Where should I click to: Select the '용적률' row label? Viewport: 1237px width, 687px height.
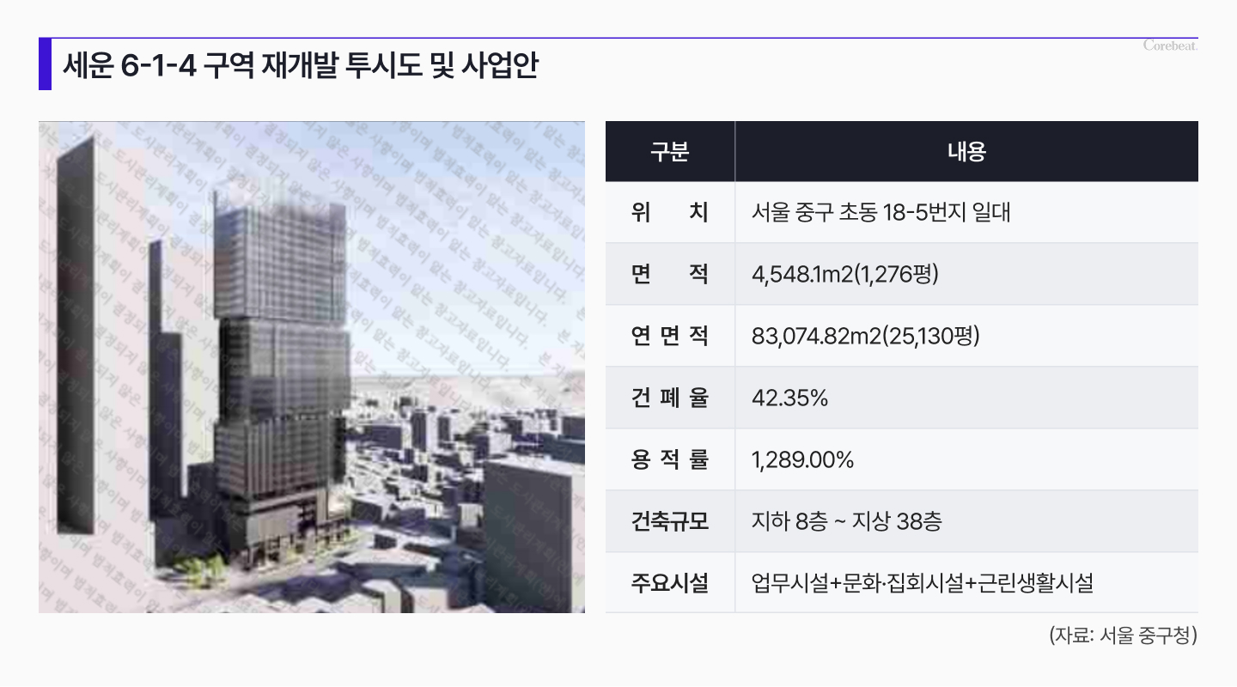[x=669, y=459]
